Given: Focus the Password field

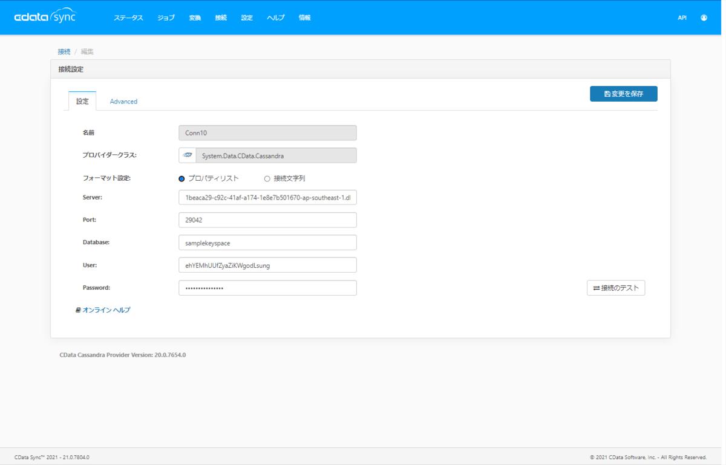Looking at the screenshot, I should (267, 288).
